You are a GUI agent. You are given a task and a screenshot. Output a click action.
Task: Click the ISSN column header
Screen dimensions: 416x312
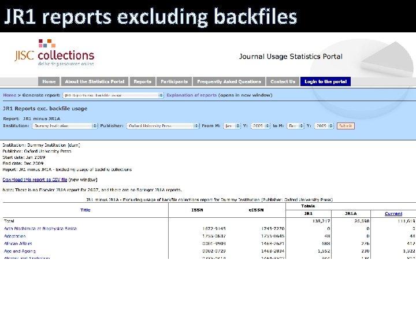(197, 210)
